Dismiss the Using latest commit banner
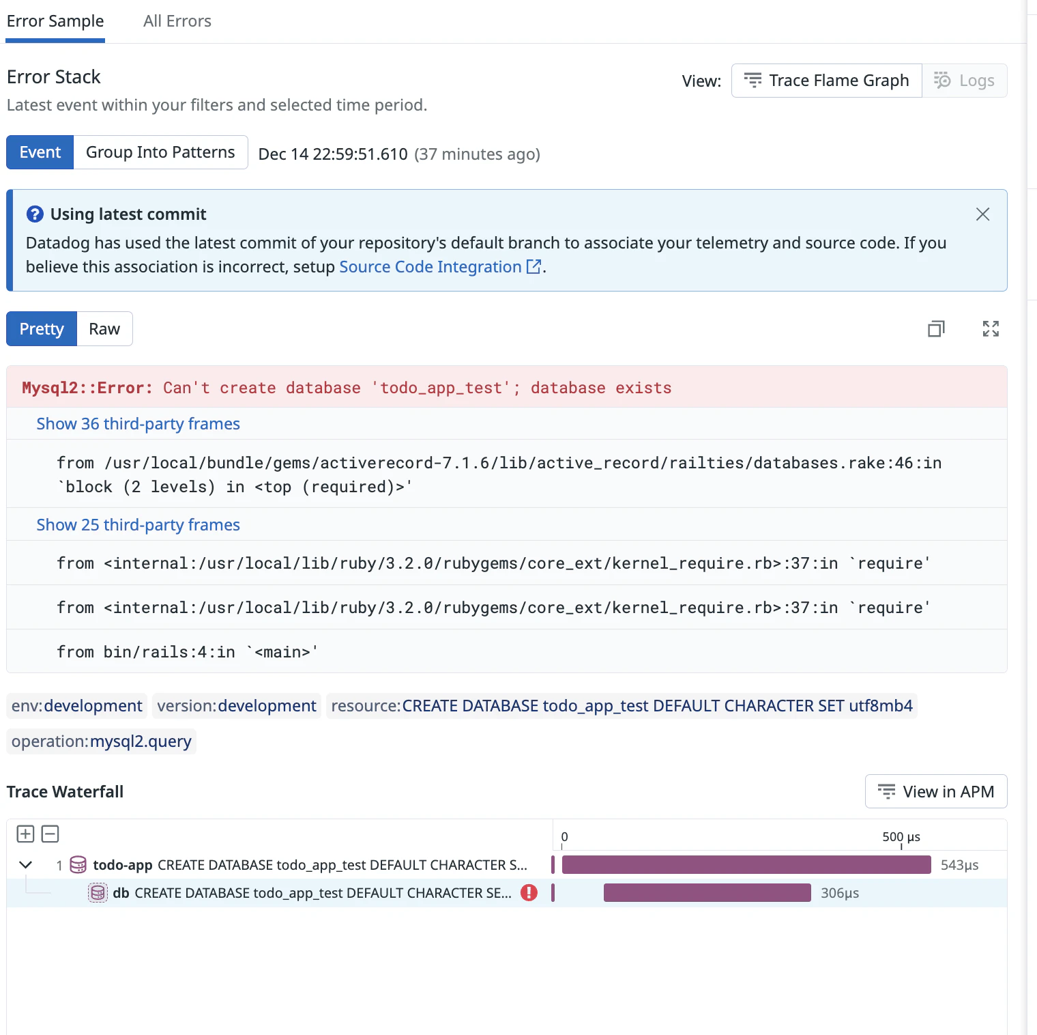 982,214
